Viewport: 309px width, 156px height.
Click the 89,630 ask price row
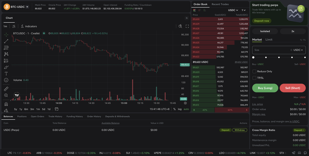click(x=220, y=19)
